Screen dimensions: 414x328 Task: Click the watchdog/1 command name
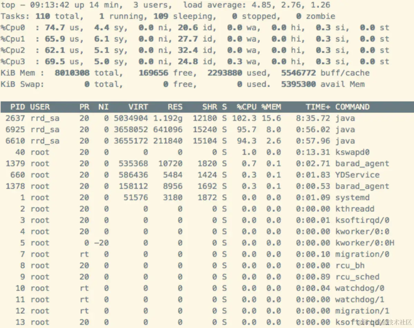point(360,300)
